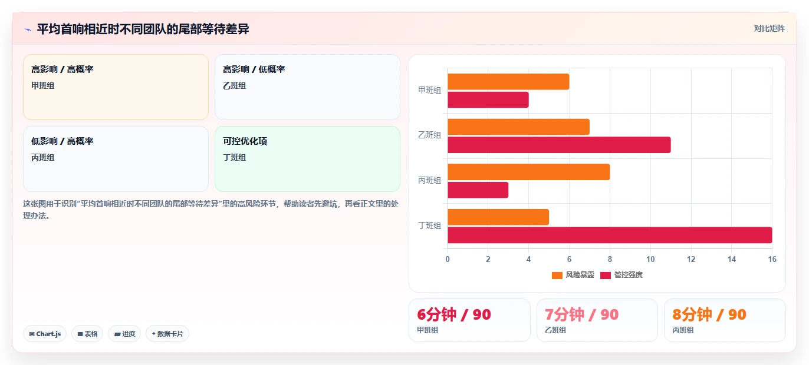Click the x-axis tick label 16
Image resolution: width=809 pixels, height=365 pixels.
(772, 260)
